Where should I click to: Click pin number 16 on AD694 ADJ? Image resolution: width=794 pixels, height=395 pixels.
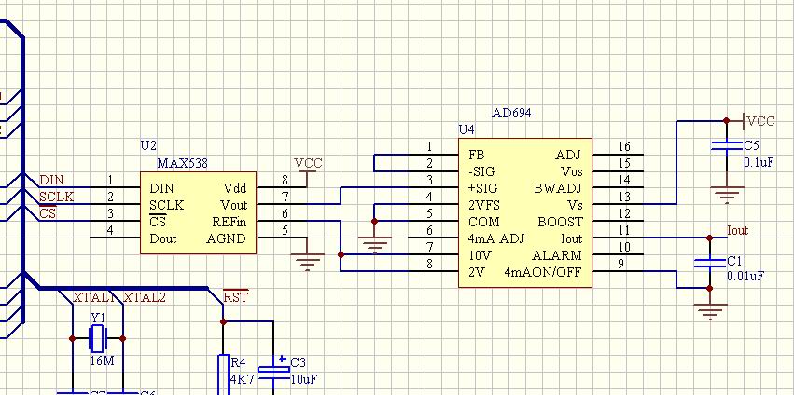click(624, 146)
